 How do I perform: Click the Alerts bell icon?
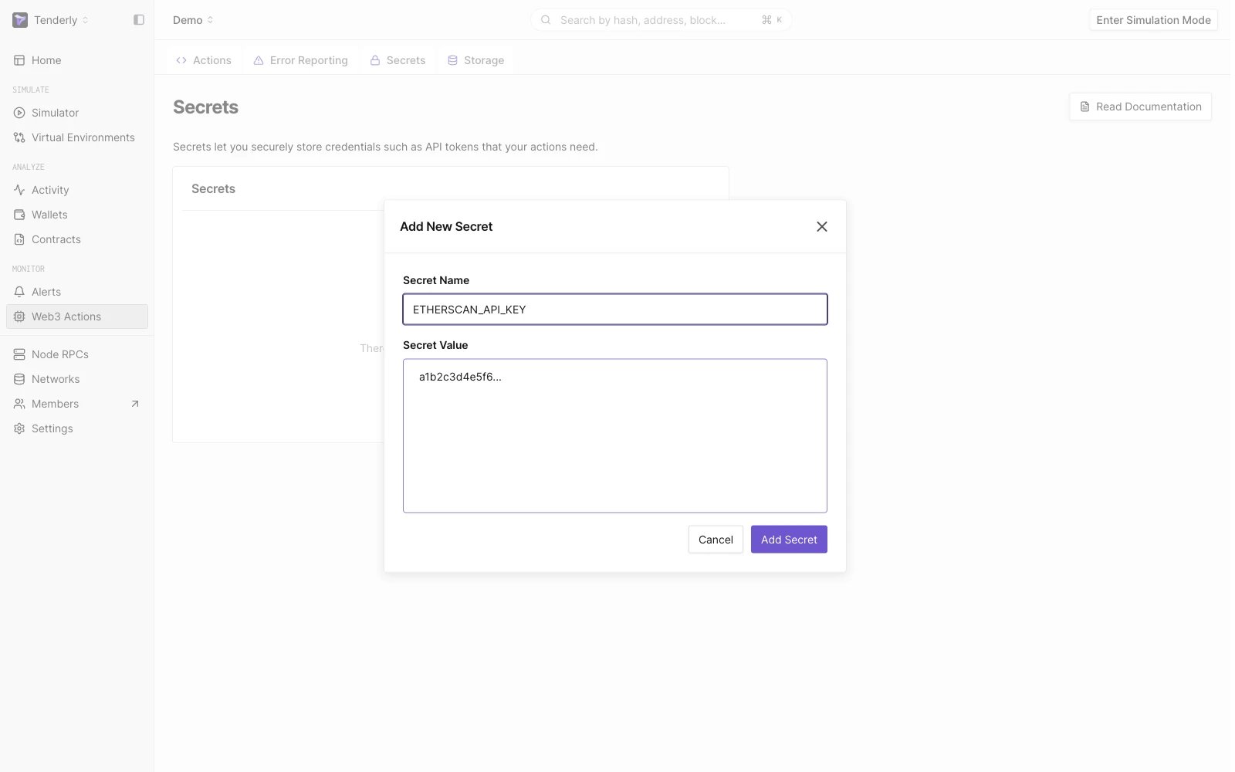pos(19,292)
